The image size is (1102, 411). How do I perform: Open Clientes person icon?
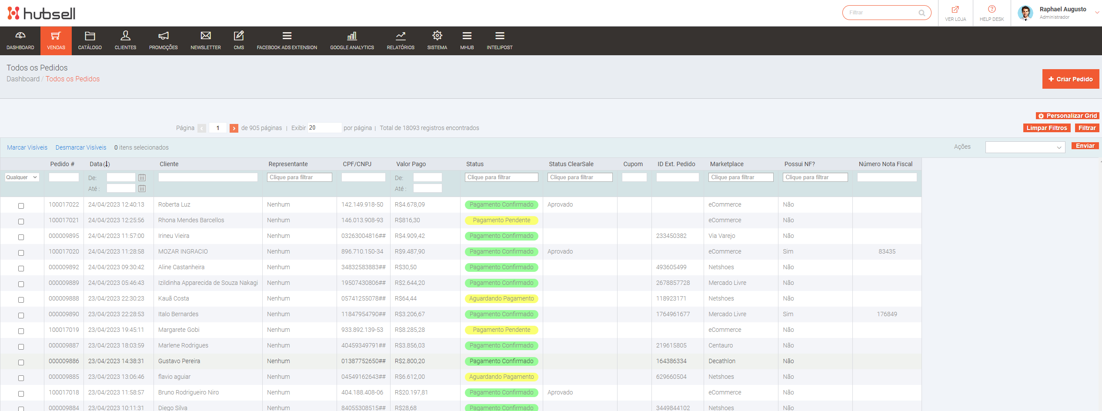click(125, 36)
